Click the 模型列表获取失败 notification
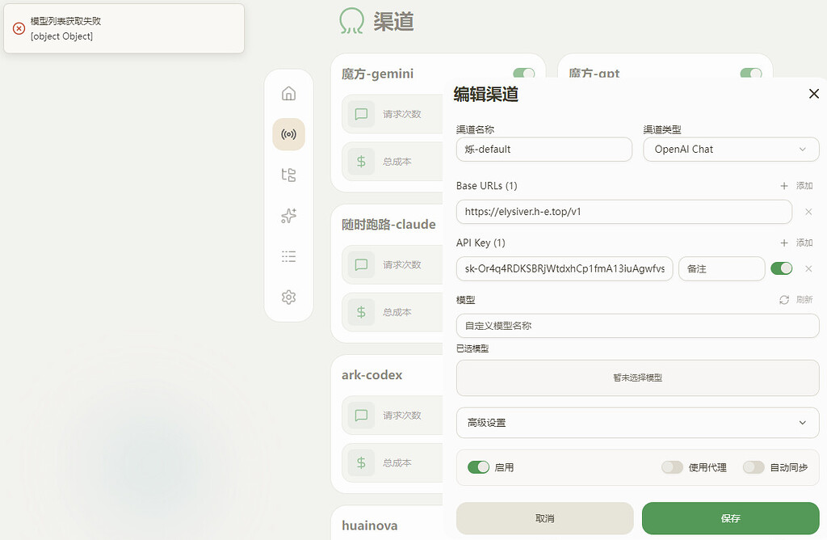Image resolution: width=827 pixels, height=540 pixels. click(x=124, y=28)
